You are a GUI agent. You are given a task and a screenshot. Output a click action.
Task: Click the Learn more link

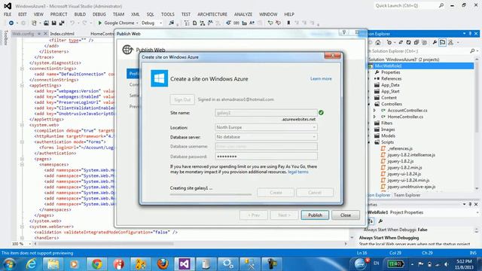coord(321,78)
